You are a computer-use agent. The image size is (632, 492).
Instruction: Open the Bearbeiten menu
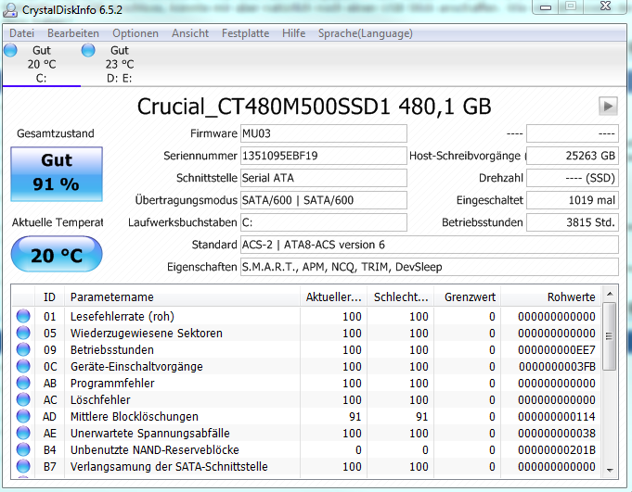73,33
